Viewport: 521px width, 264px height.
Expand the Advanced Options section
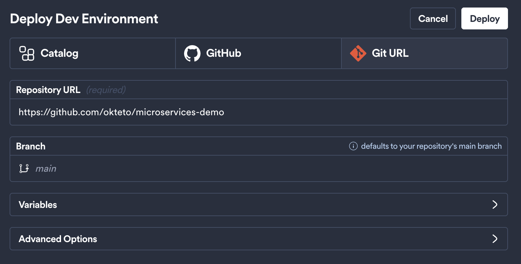(260, 239)
